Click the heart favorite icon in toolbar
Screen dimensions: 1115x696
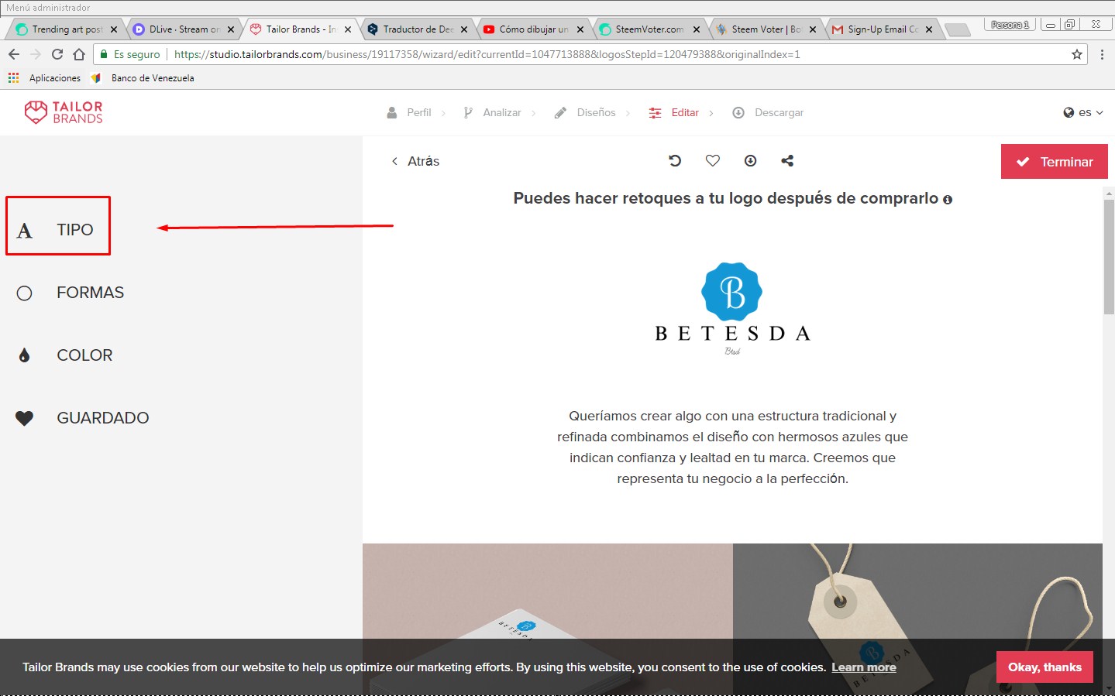coord(713,160)
